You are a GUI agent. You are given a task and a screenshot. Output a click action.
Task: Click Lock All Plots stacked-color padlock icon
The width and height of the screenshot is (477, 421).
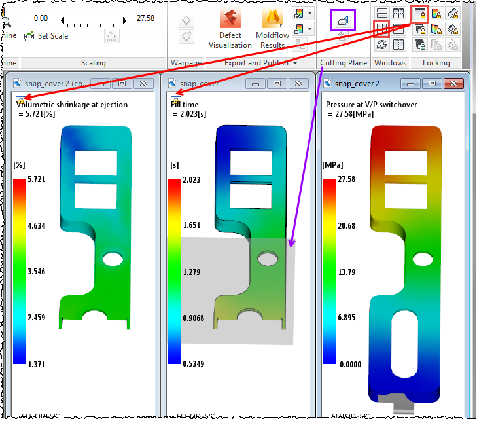click(436, 29)
